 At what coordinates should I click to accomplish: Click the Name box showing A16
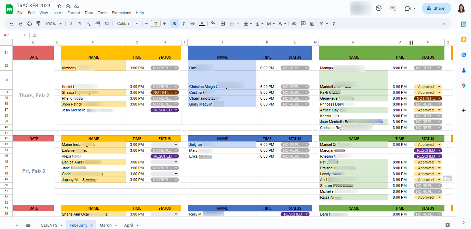pyautogui.click(x=15, y=35)
